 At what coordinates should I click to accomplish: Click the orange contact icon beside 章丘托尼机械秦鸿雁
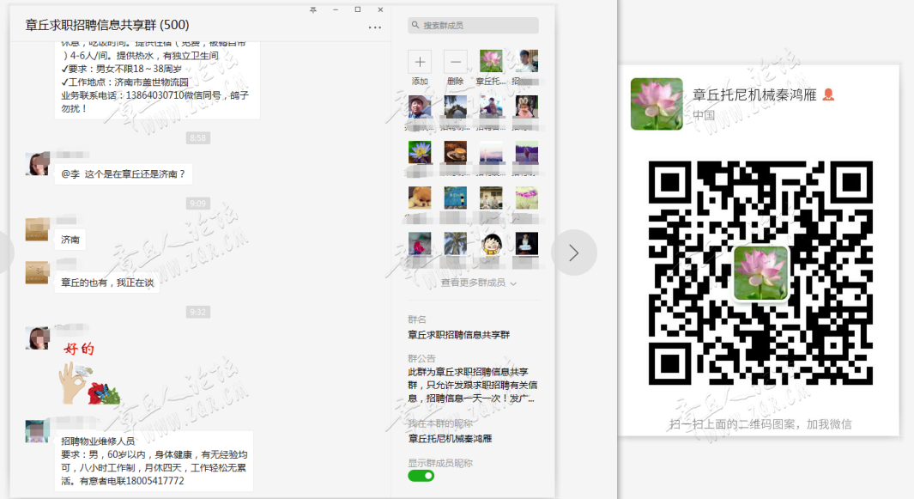[x=827, y=94]
